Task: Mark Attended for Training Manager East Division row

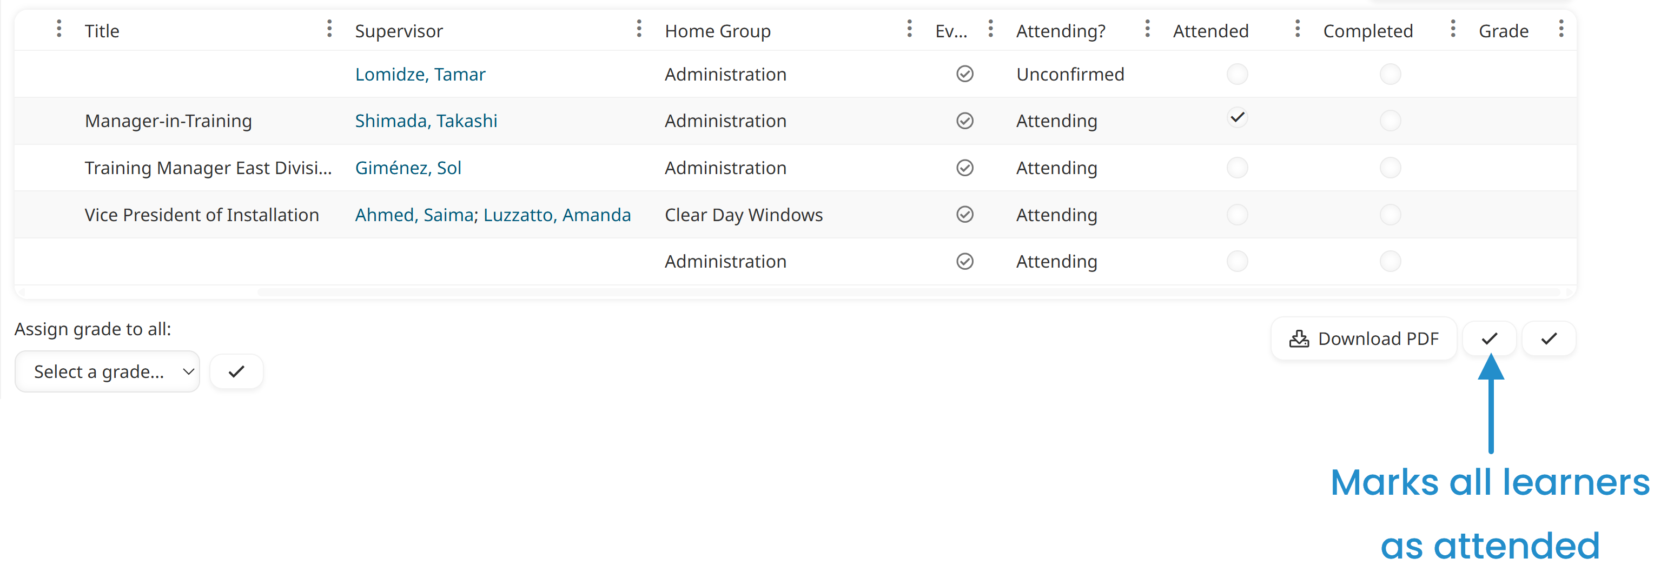Action: [1236, 168]
